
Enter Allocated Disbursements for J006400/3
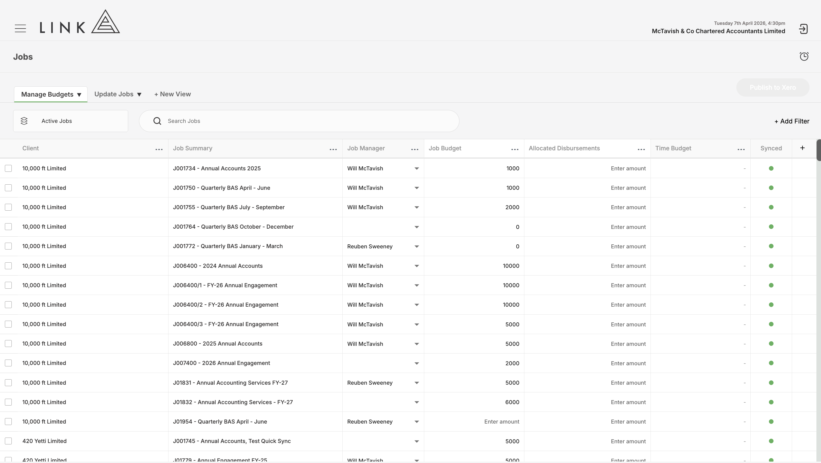(x=587, y=324)
